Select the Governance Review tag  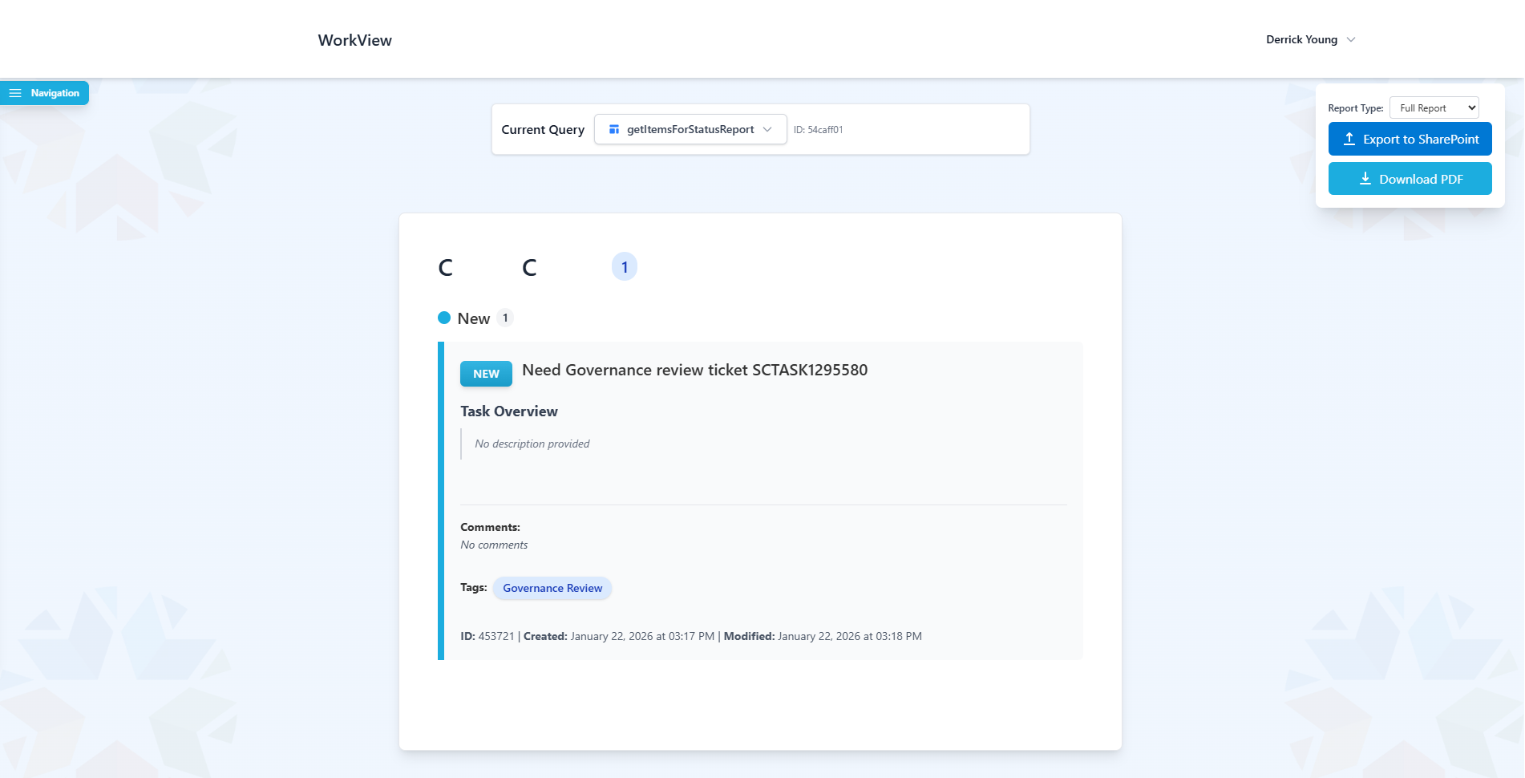(x=552, y=588)
